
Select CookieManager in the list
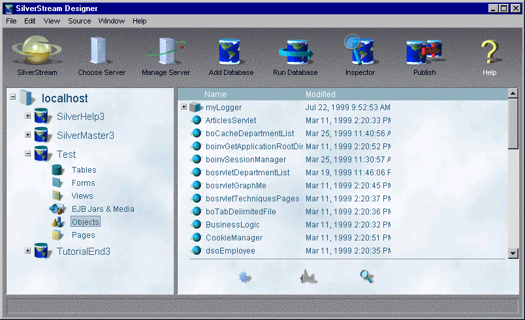(x=234, y=237)
